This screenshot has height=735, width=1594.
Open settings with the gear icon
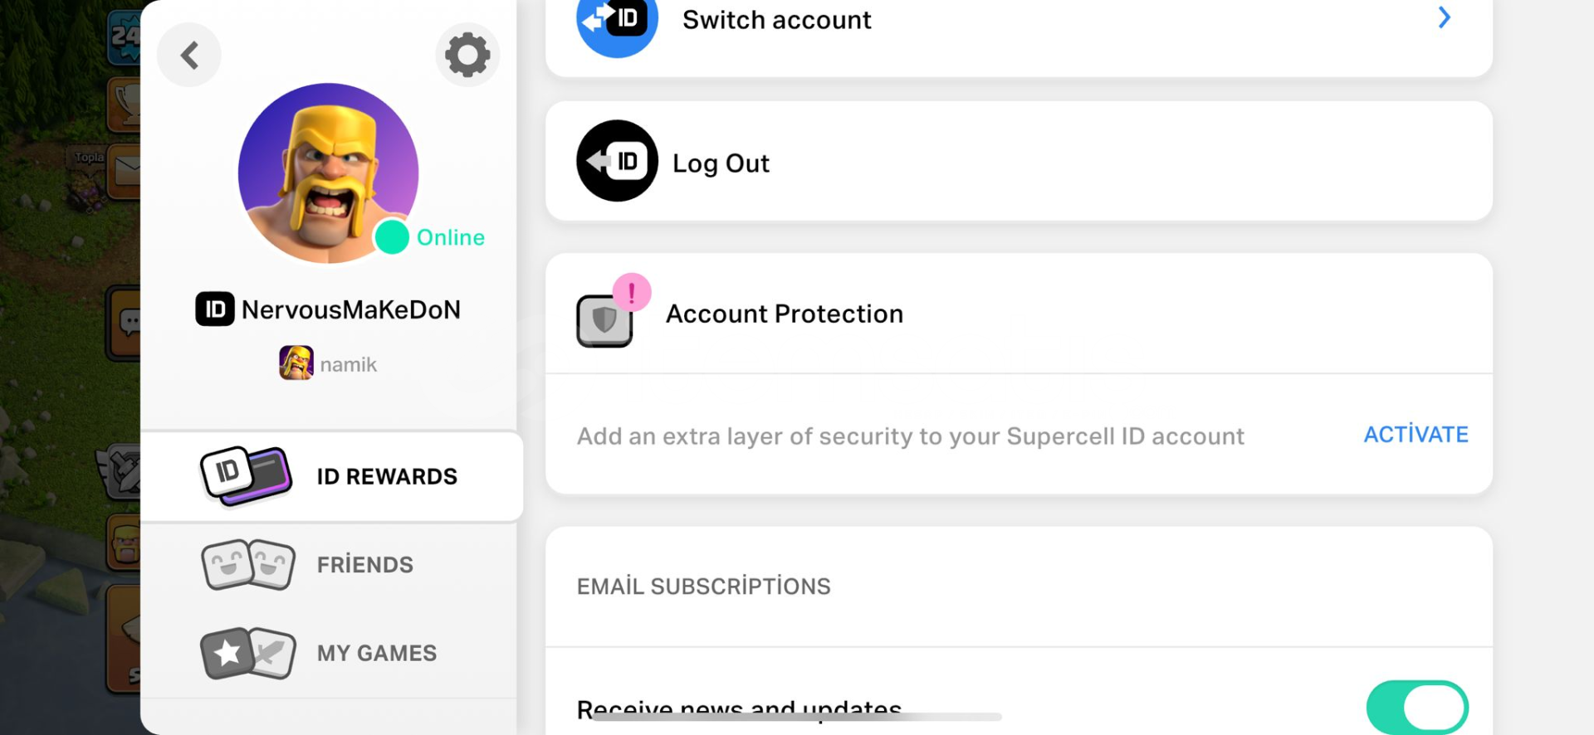pyautogui.click(x=467, y=56)
